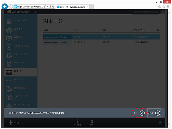172x129 pixels.
Task: Click the クラウド サービス cloud gear icon
Action: tap(9, 55)
